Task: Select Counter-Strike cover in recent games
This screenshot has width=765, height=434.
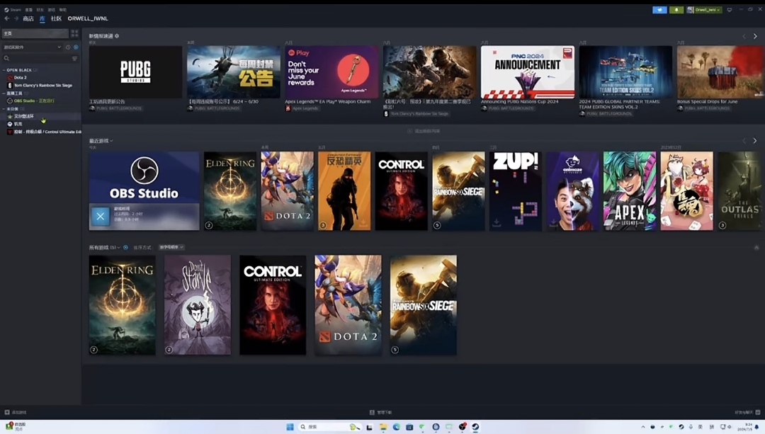Action: (x=344, y=191)
